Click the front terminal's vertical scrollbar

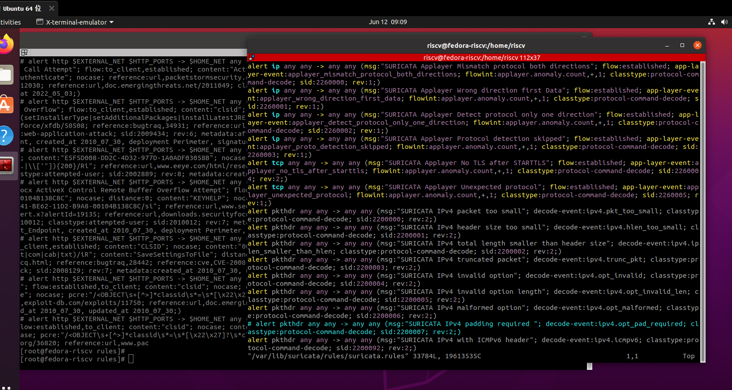703,212
